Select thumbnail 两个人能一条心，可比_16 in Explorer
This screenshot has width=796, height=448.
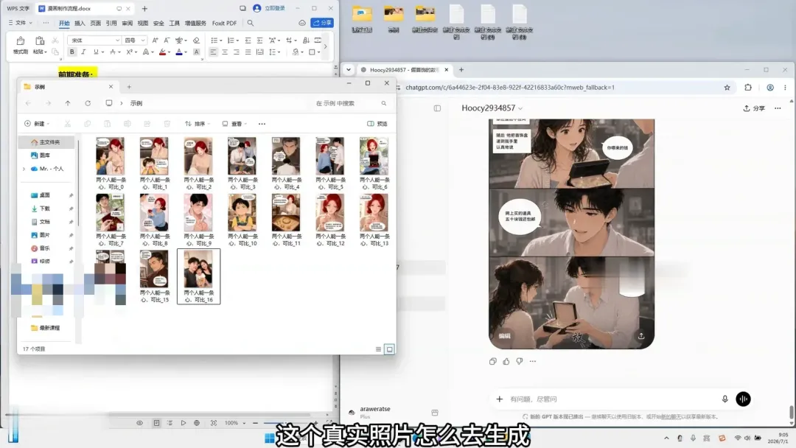tap(198, 276)
